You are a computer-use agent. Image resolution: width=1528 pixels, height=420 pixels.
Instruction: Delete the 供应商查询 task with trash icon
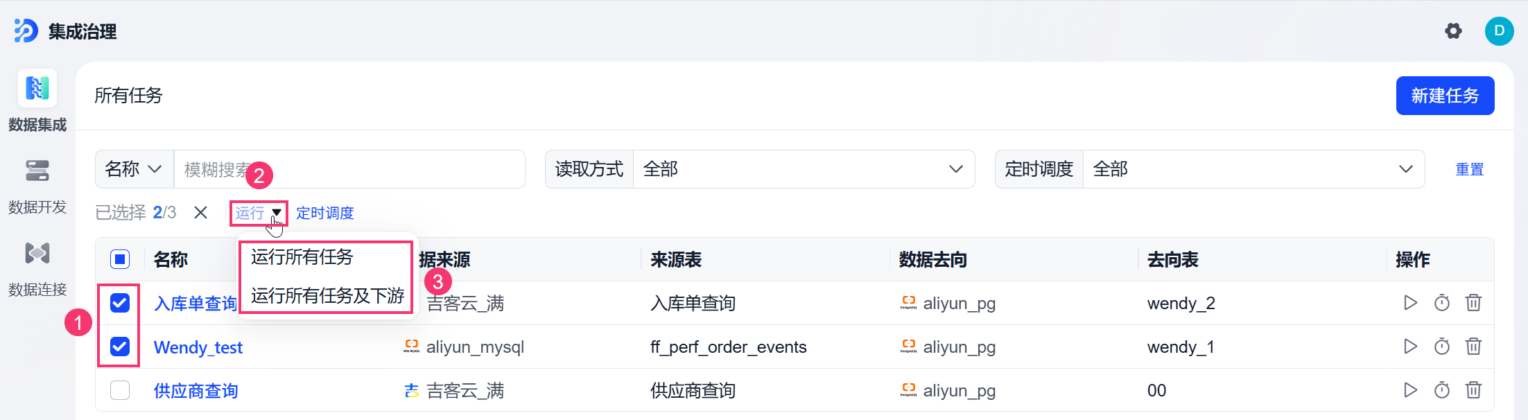pyautogui.click(x=1473, y=390)
